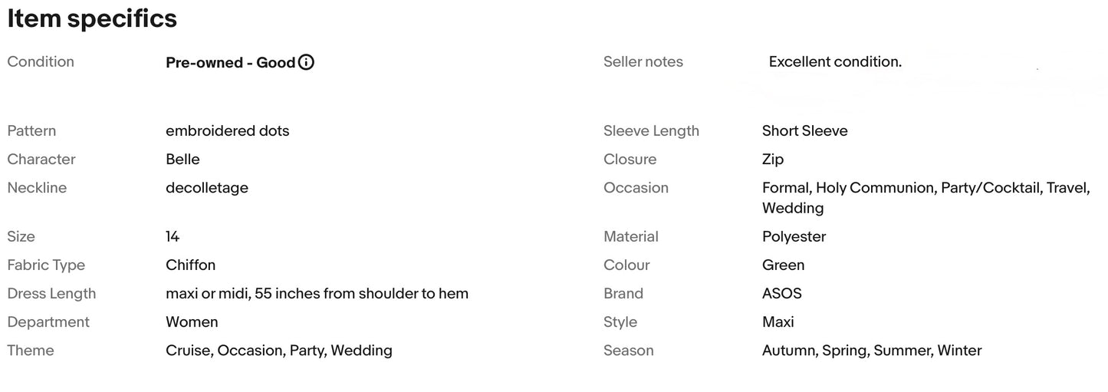Click the decolletage neckline value
The height and width of the screenshot is (392, 1108).
pyautogui.click(x=207, y=188)
